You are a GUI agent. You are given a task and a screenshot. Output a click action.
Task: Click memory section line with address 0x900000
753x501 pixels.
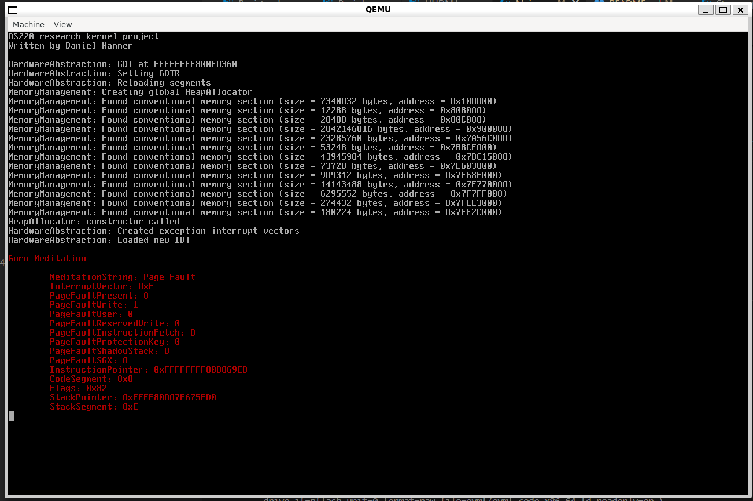coord(260,129)
